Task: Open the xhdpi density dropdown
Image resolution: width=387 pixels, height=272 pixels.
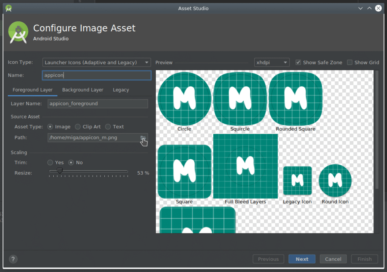Action: pos(272,62)
